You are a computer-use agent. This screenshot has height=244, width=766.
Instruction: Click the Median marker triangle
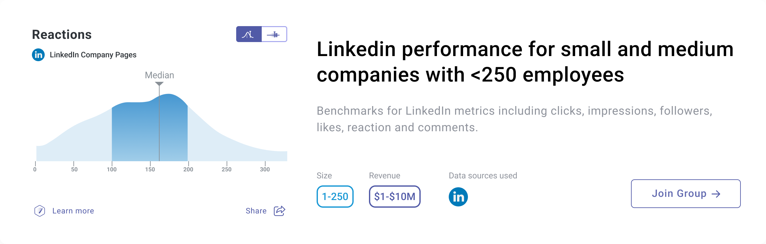pos(159,84)
